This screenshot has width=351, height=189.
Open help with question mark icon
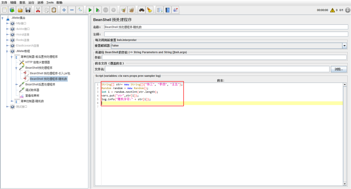click(167, 10)
